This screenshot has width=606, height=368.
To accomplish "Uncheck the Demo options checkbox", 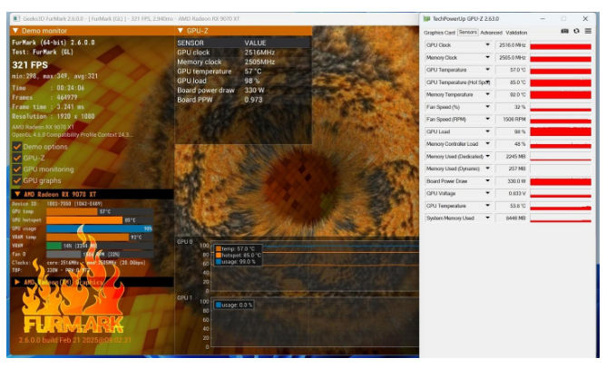I will click(x=16, y=146).
